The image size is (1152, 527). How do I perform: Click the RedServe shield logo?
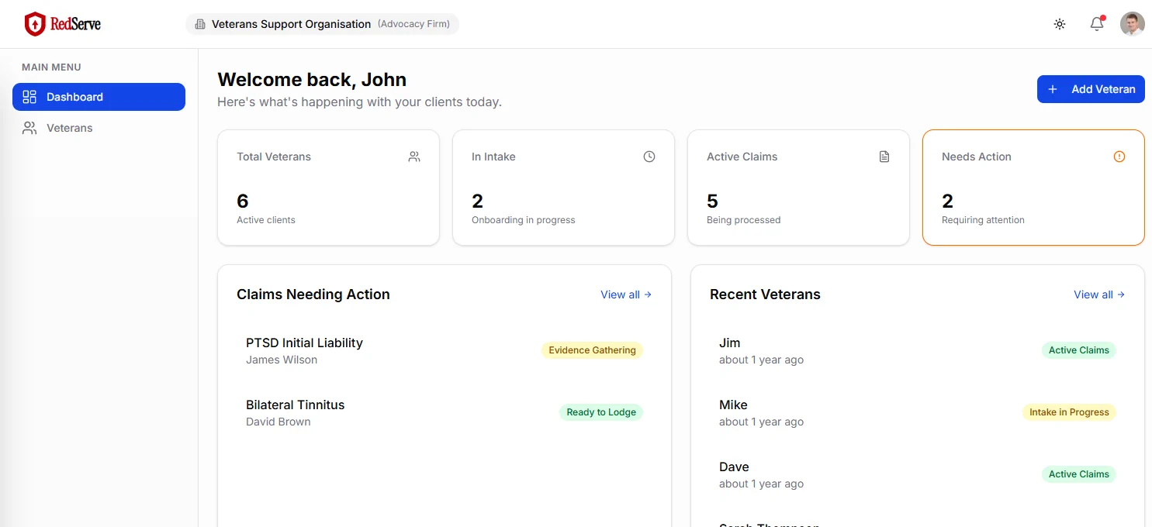click(x=35, y=24)
